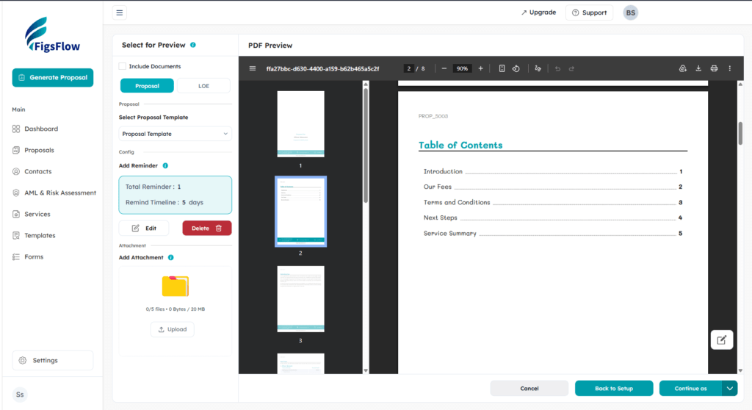Click thumbnail panel scrollbar

[x=366, y=144]
